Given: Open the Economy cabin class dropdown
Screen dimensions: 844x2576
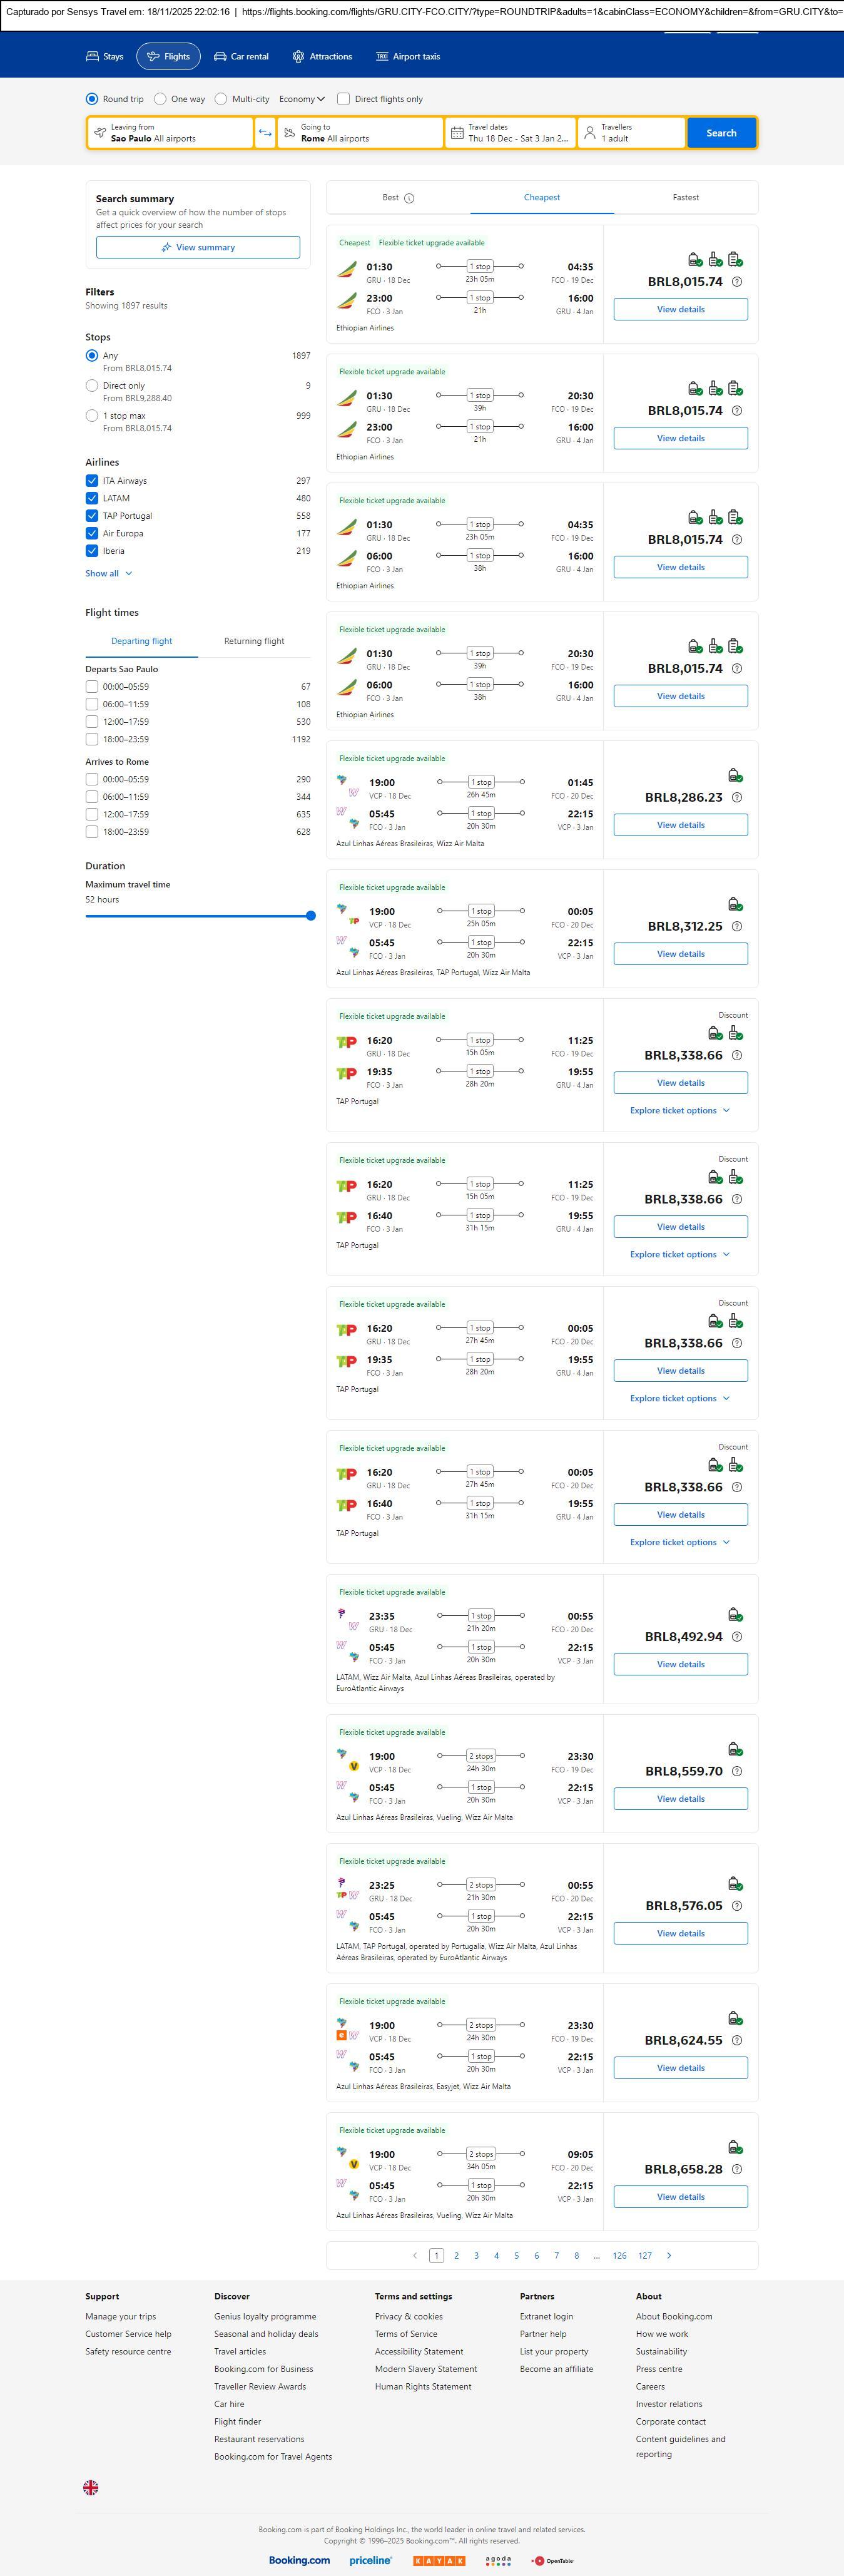Looking at the screenshot, I should click(302, 99).
